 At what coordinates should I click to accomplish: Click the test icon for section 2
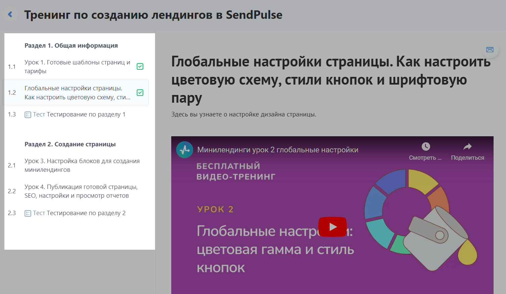click(x=28, y=213)
